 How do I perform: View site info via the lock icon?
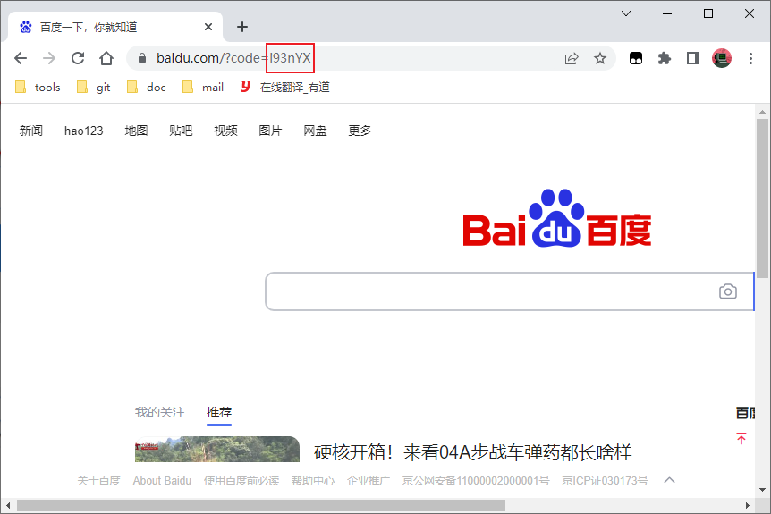142,58
